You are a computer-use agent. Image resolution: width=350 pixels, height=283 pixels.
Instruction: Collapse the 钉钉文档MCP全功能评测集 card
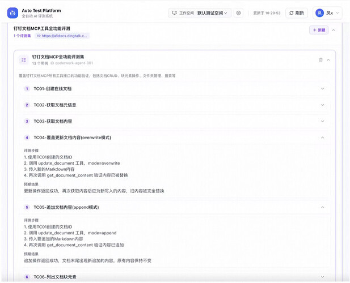point(328,60)
